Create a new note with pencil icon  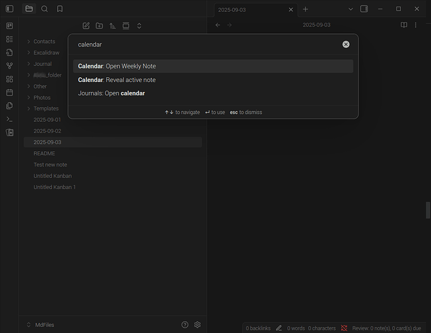[86, 26]
